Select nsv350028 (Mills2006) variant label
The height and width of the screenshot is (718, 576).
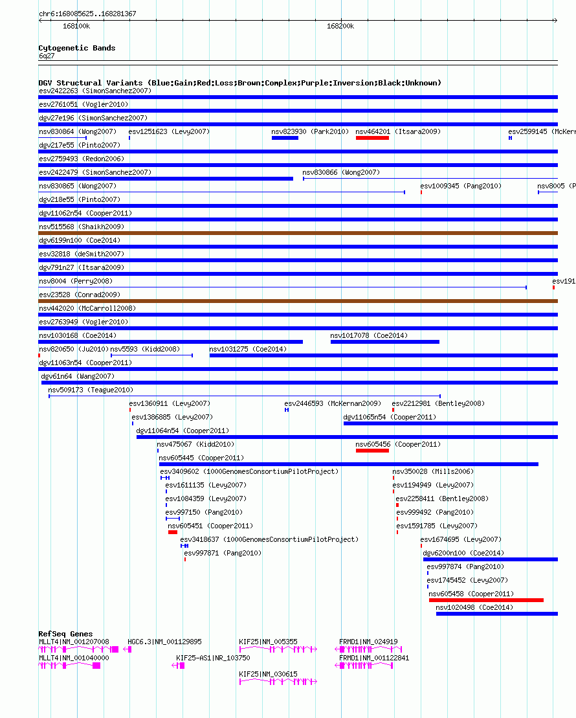pyautogui.click(x=433, y=471)
